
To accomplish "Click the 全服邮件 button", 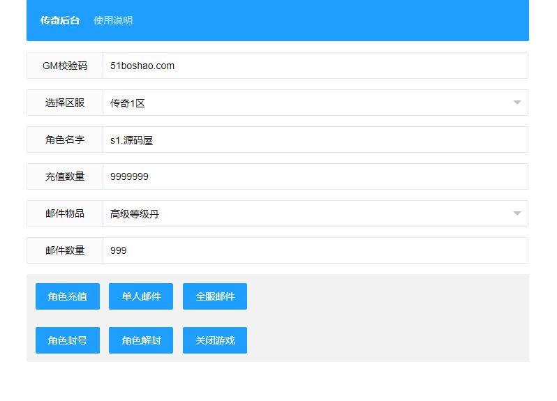I will [x=215, y=296].
